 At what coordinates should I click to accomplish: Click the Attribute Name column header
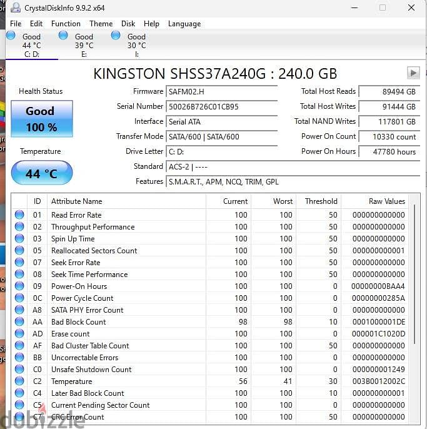coord(126,201)
